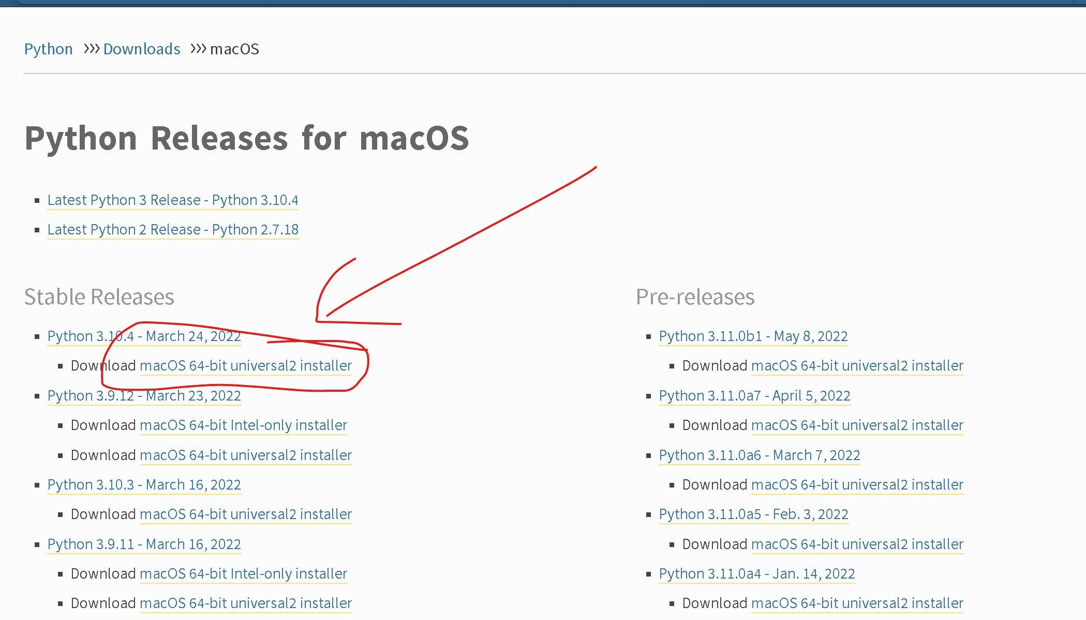
Task: Open Latest Python 3 Release - Python 3.10.4
Action: tap(173, 200)
